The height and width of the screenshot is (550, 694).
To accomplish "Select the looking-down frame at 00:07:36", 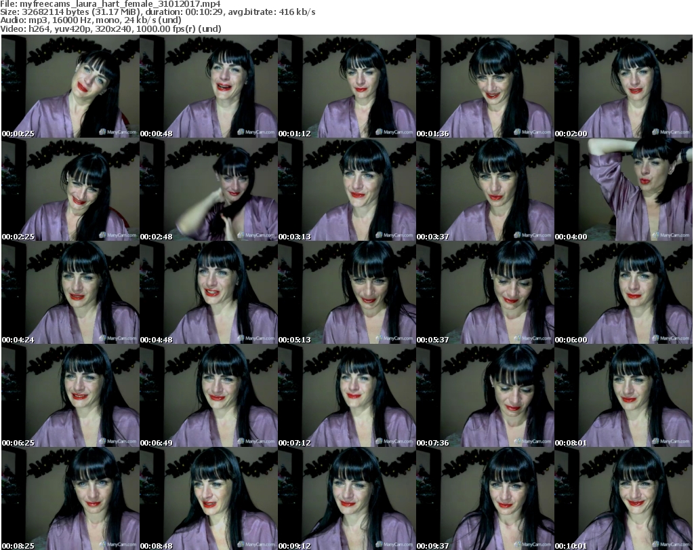I will [485, 396].
